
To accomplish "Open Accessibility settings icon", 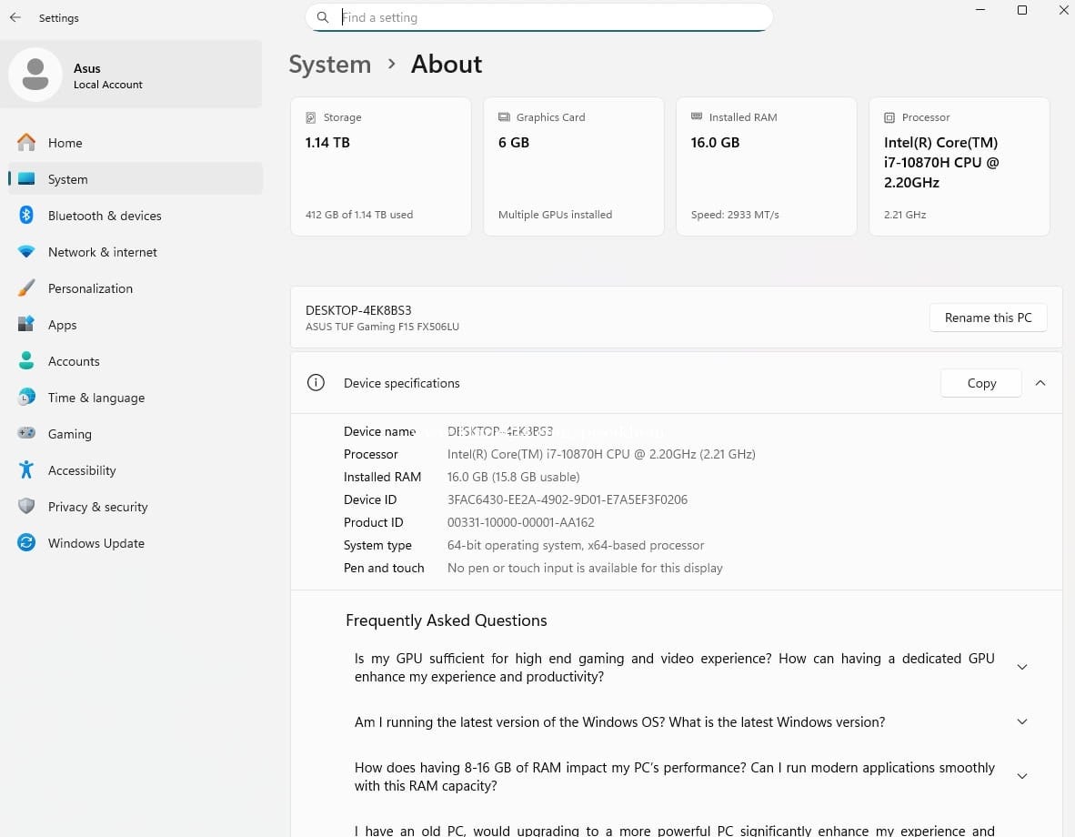I will pos(27,470).
